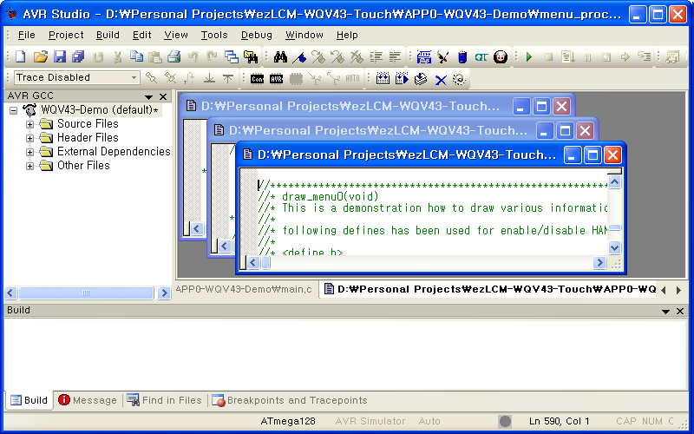Open project configuration gear icon
The width and height of the screenshot is (694, 434).
459,79
